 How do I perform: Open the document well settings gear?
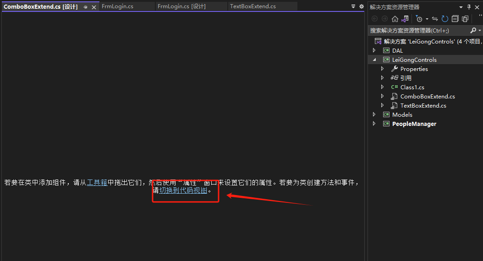coord(361,6)
